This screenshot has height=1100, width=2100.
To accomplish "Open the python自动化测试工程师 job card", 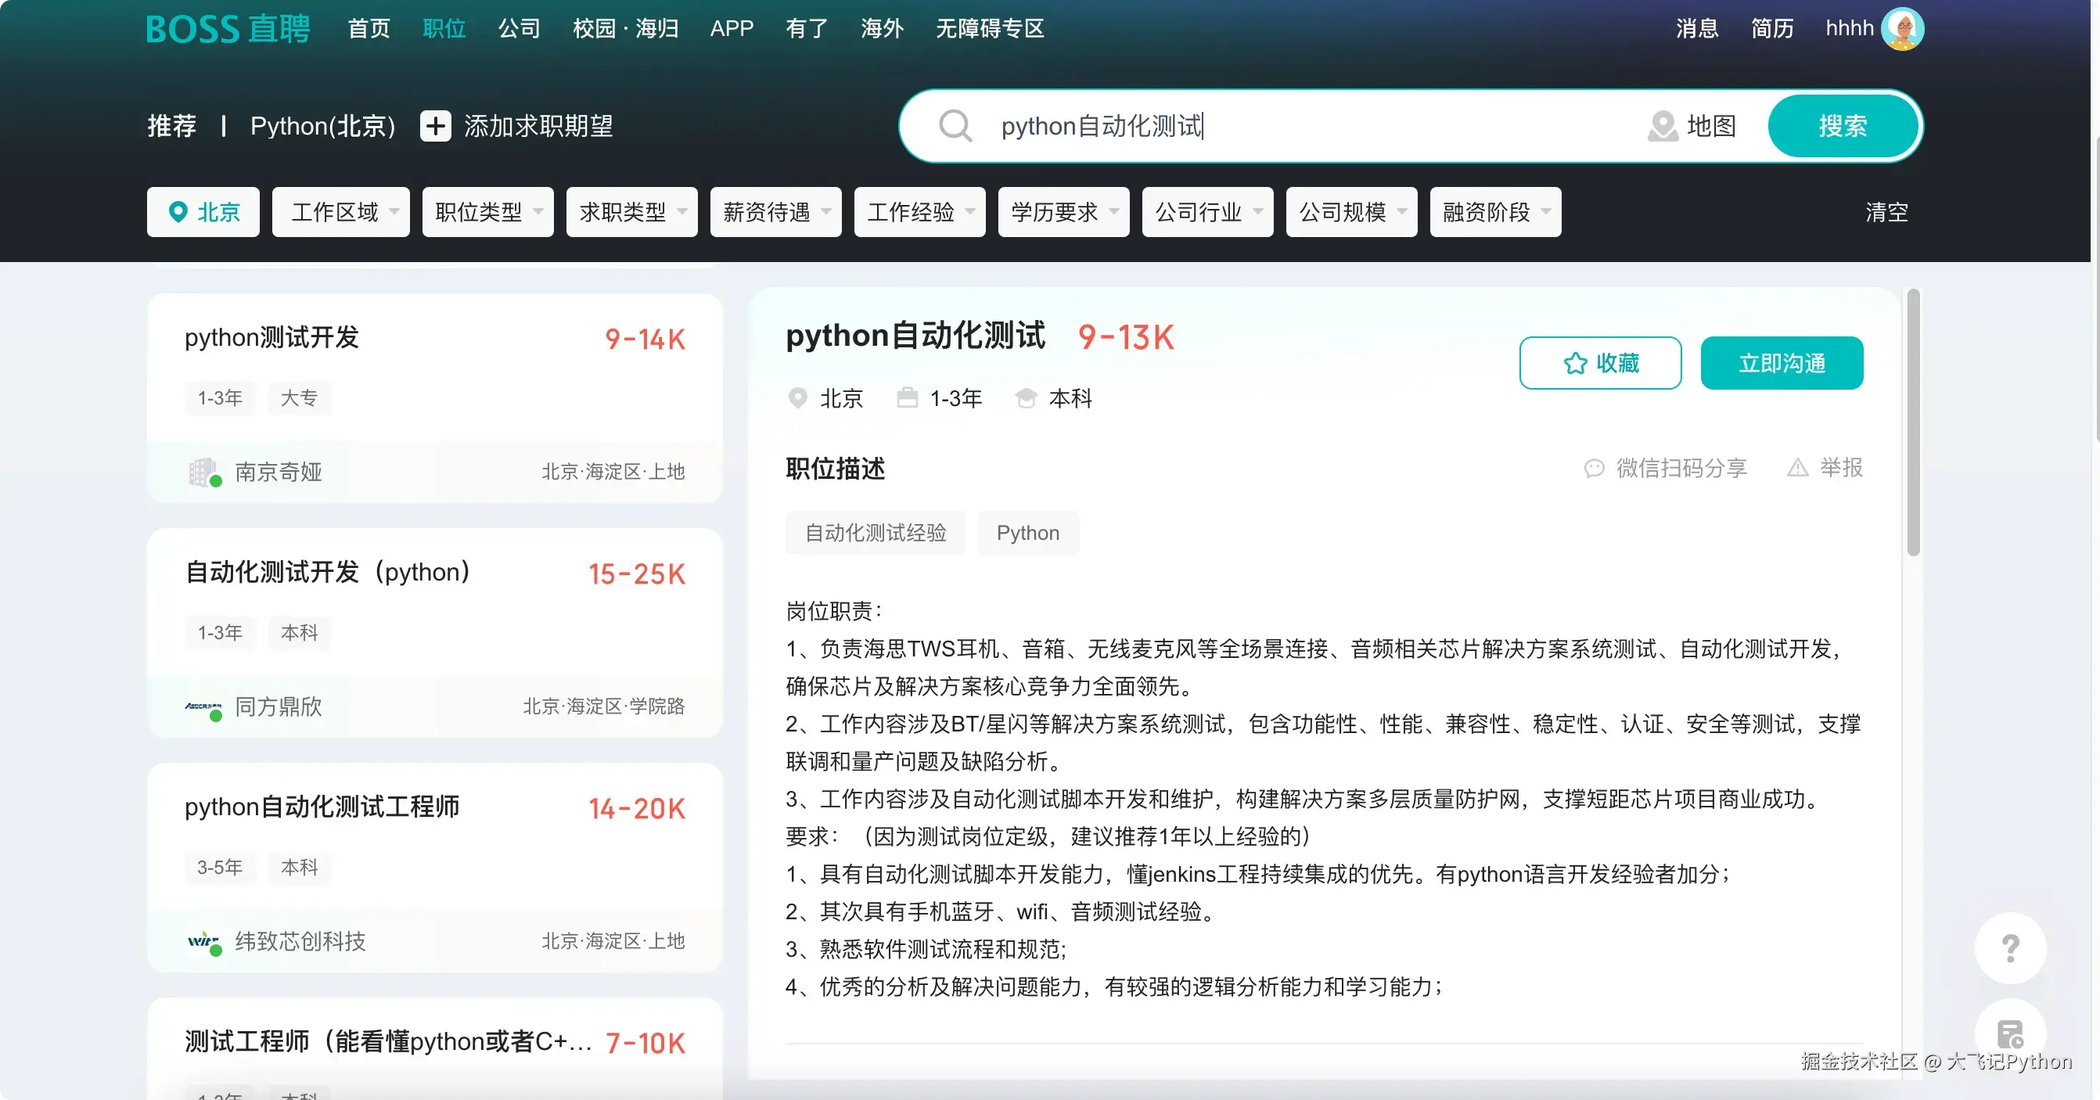I will click(434, 868).
